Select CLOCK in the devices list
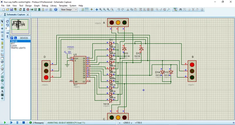The width and height of the screenshot is (235, 125). click(x=20, y=46)
